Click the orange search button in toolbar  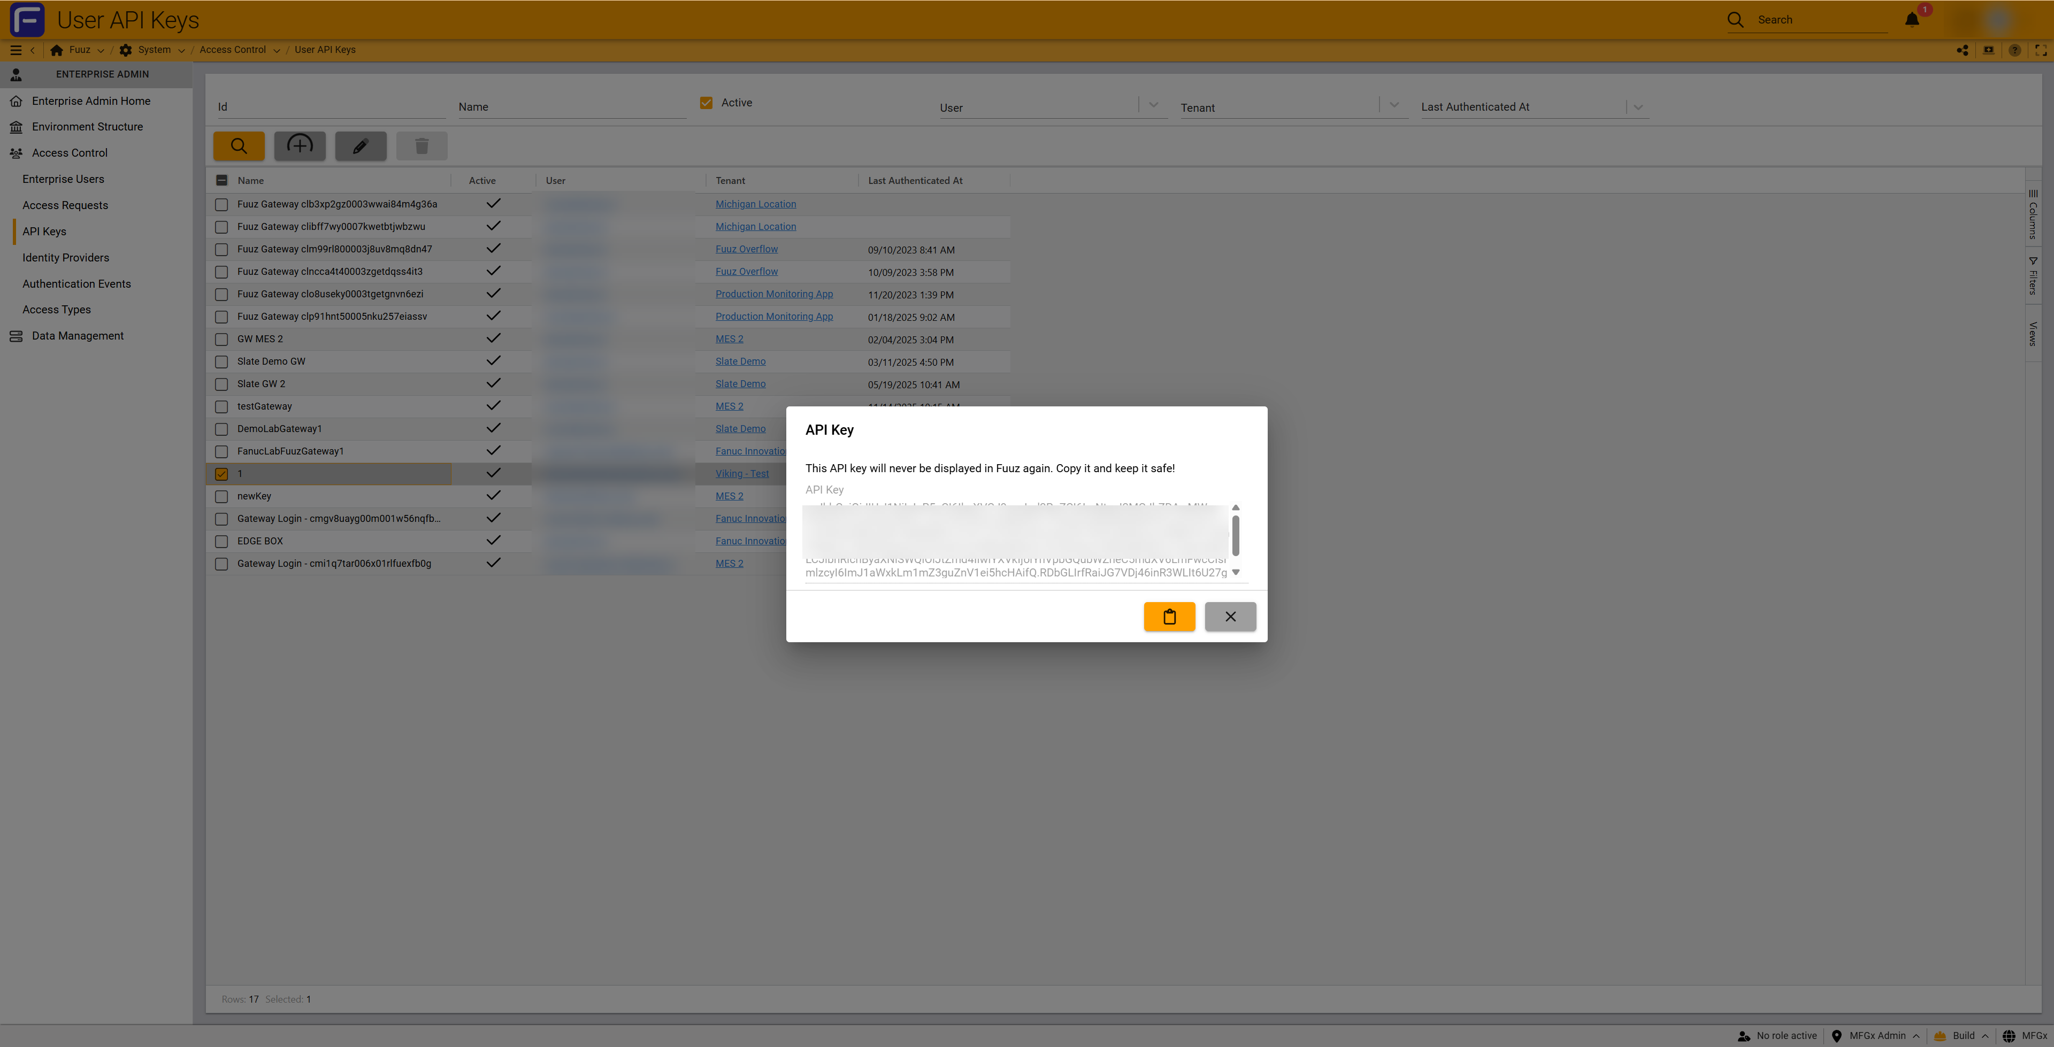(x=239, y=146)
